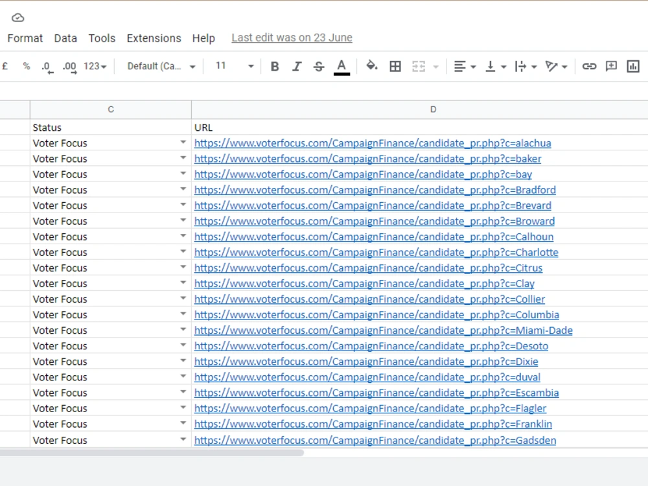Select column C header
648x486 pixels.
[111, 110]
